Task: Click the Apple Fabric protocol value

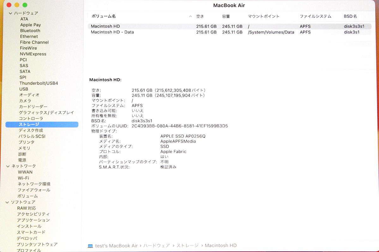Action: click(173, 152)
